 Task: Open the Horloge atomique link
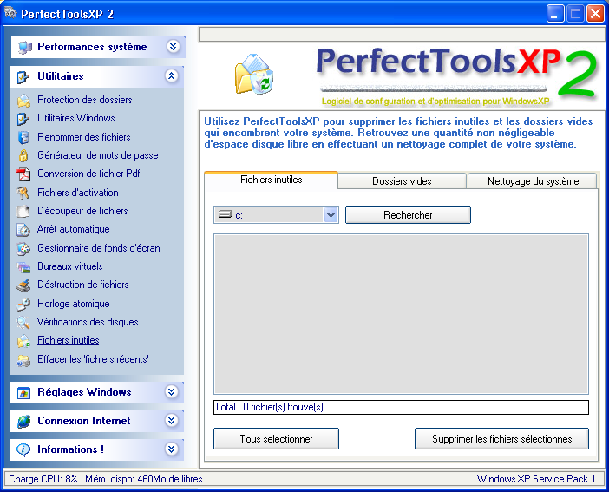pyautogui.click(x=74, y=304)
